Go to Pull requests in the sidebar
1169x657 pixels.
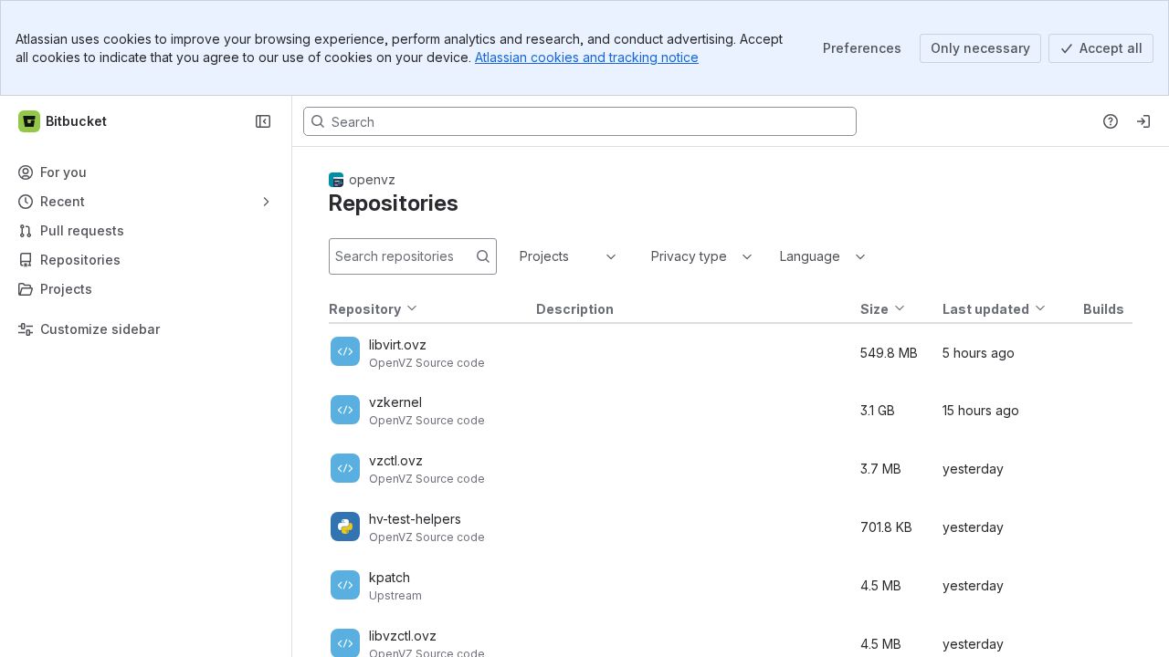click(x=146, y=231)
